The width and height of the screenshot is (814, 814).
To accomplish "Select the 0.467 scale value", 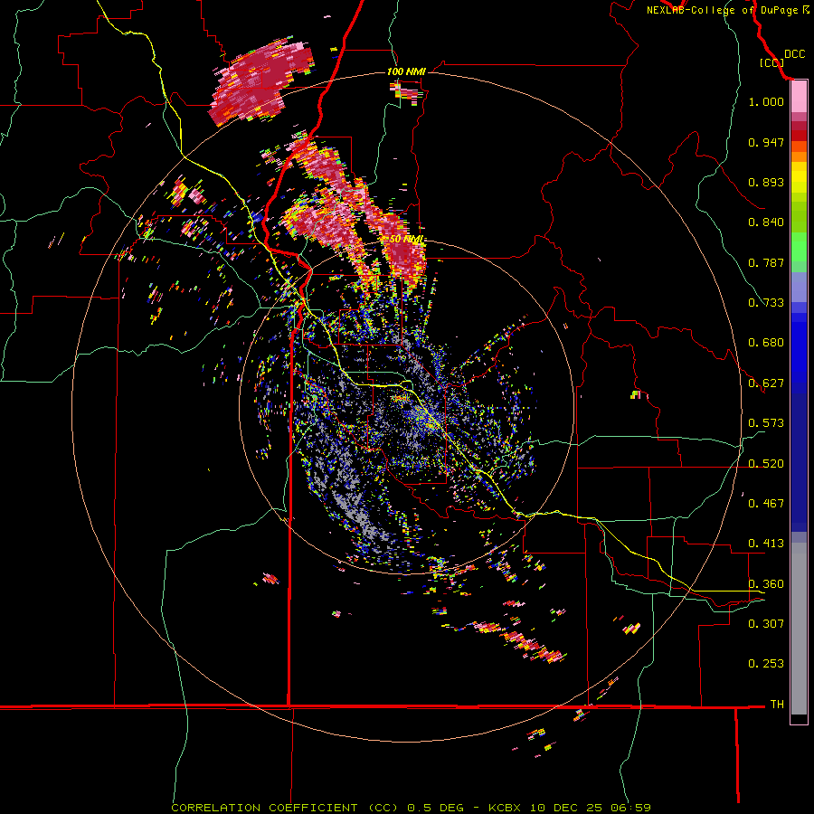I will [x=766, y=504].
